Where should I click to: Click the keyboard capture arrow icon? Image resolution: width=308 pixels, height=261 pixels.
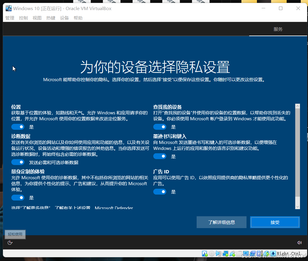pyautogui.click(x=273, y=254)
